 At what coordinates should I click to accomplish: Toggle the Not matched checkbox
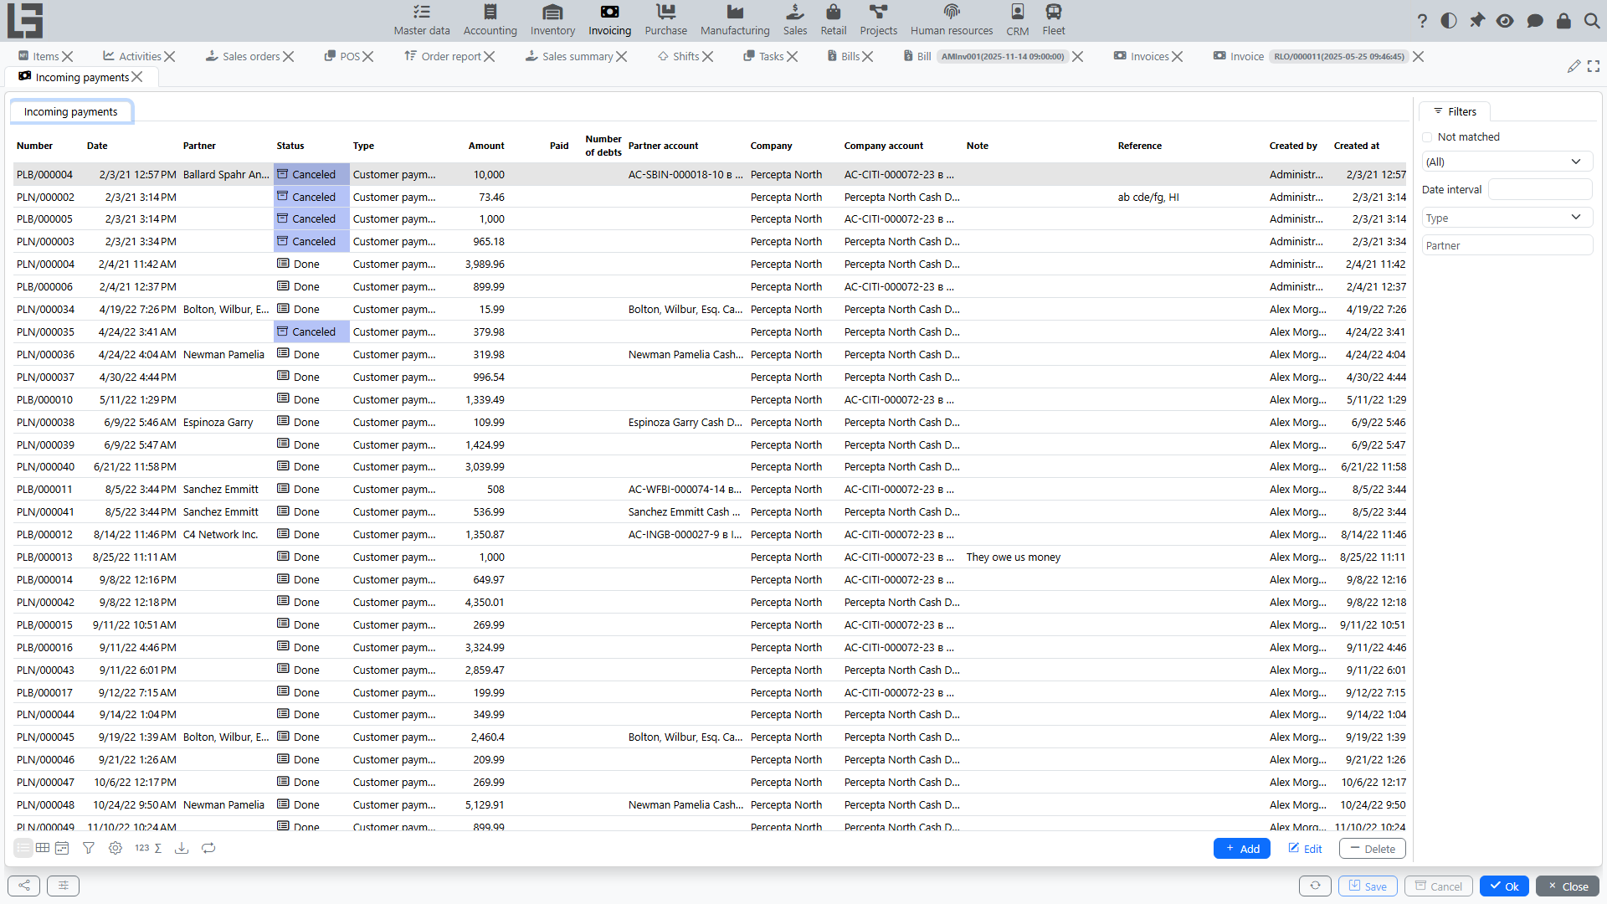(1427, 137)
